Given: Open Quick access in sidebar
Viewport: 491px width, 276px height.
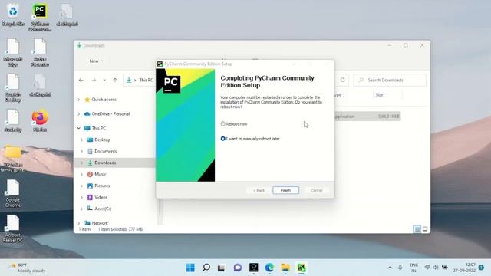Looking at the screenshot, I should [101, 100].
